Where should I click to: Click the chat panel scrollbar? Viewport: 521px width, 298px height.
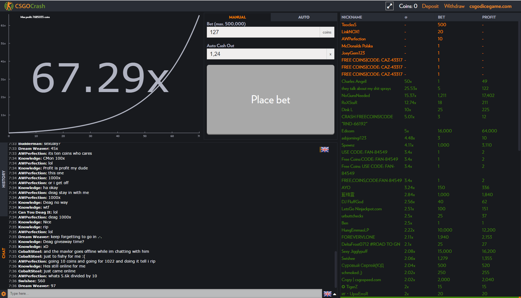(335, 270)
